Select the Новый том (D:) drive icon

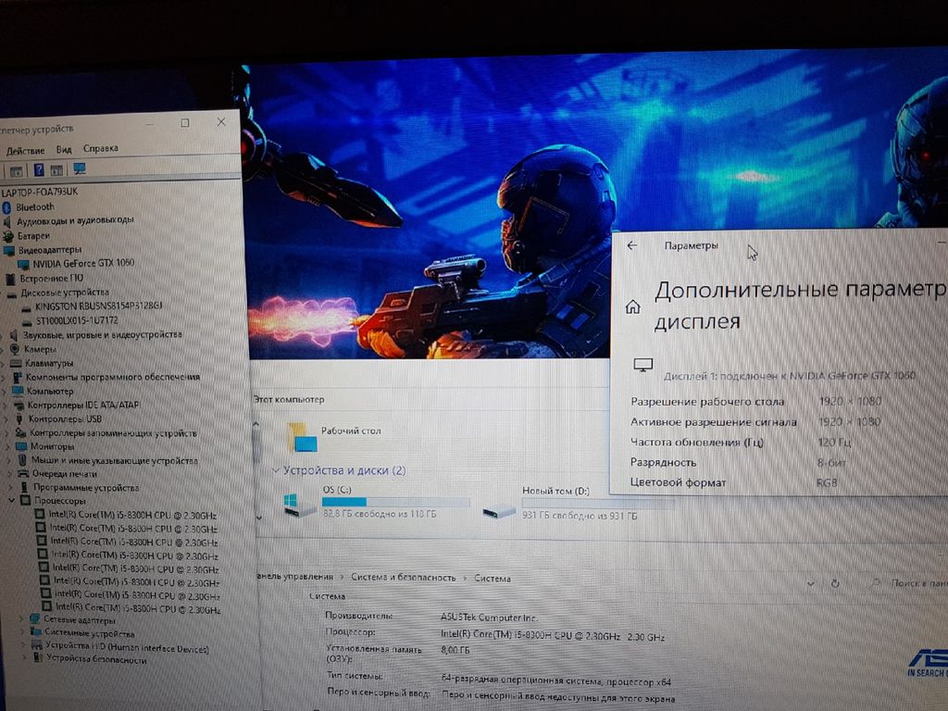(499, 511)
